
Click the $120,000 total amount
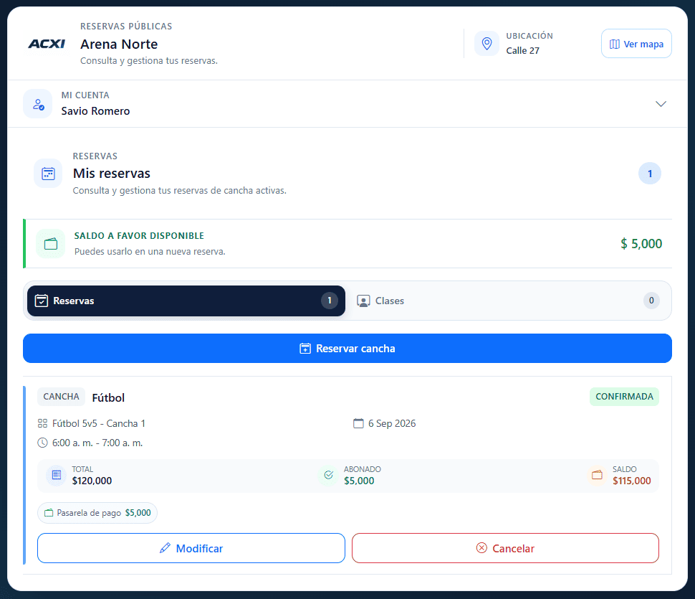click(92, 481)
